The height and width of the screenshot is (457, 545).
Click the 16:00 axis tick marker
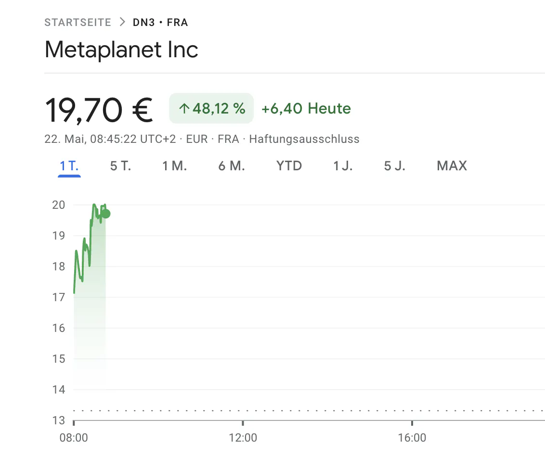[x=412, y=423]
